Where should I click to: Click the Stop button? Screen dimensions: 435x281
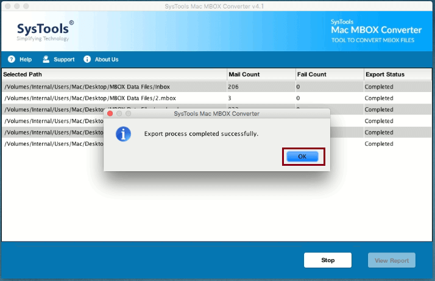click(328, 260)
